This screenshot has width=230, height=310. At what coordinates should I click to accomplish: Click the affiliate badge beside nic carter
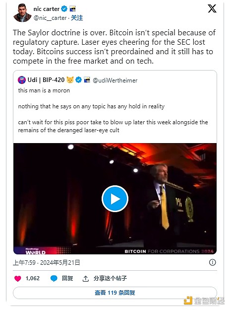[72, 9]
